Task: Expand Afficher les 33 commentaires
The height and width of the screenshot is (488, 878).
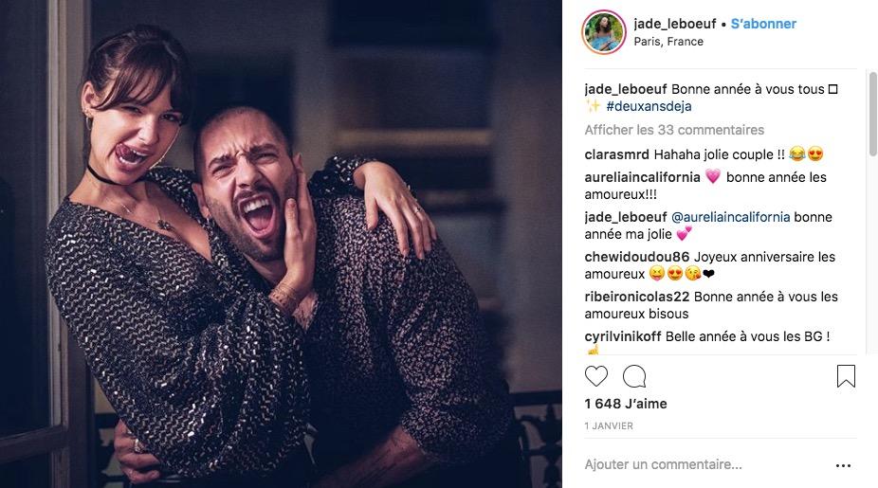Action: pos(674,130)
